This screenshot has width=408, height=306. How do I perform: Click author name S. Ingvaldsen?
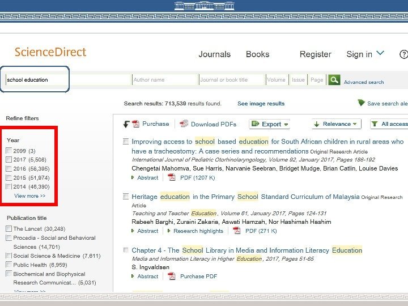point(150,267)
